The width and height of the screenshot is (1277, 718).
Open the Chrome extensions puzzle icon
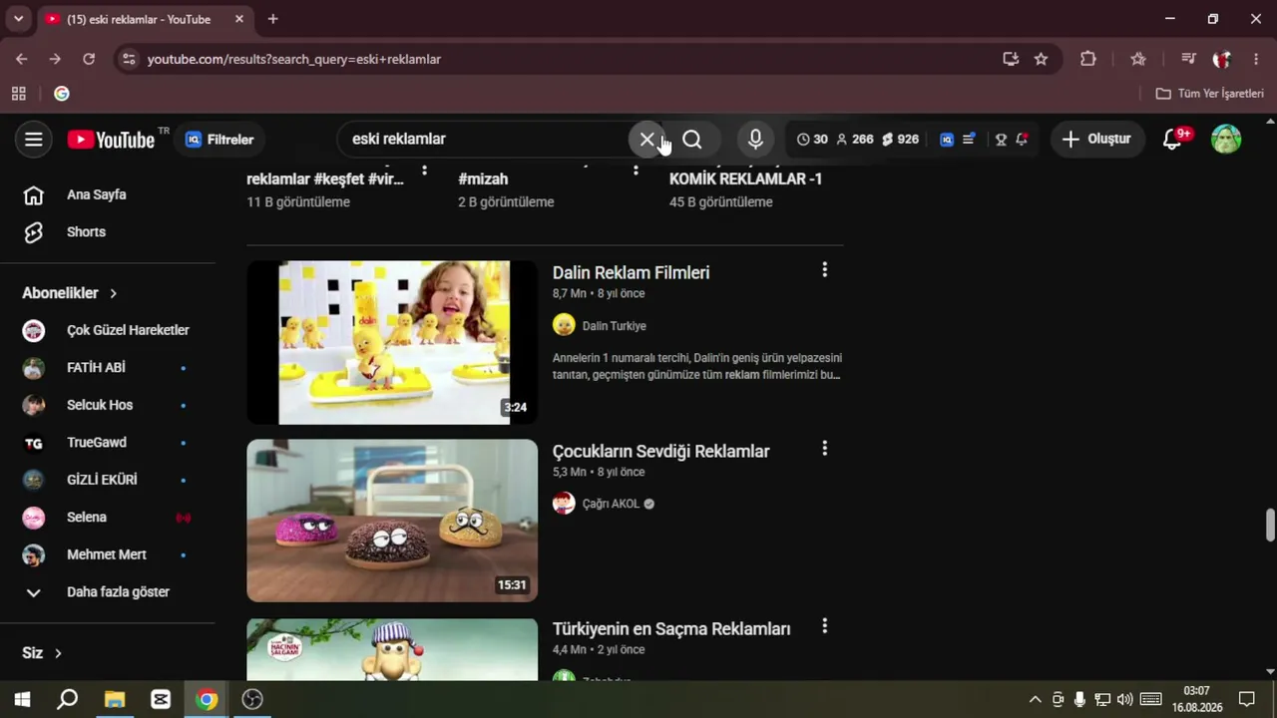1088,59
